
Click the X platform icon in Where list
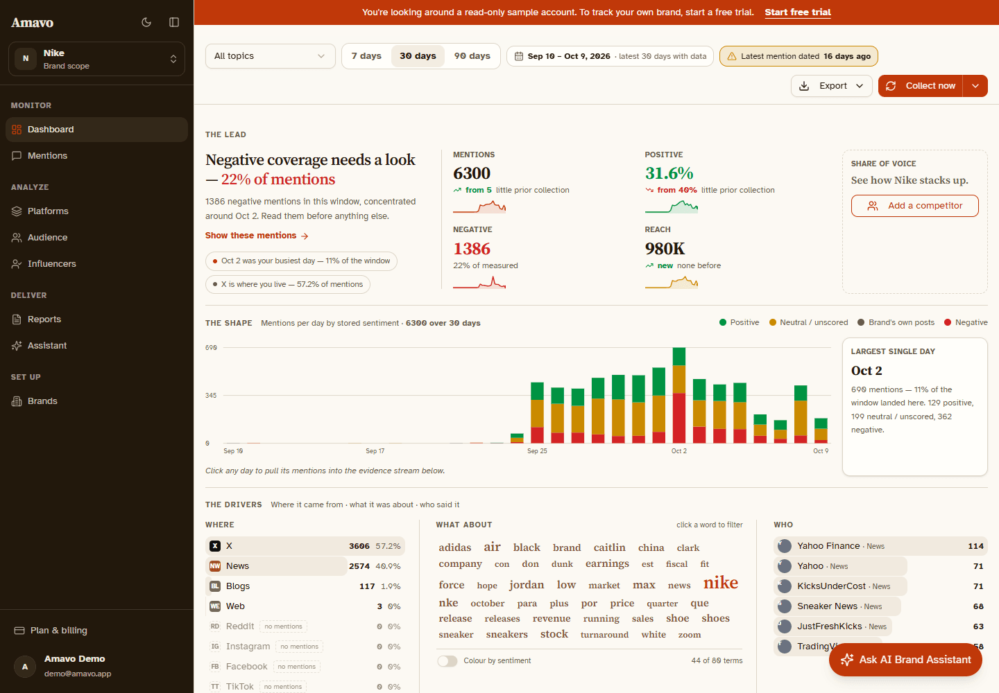click(215, 546)
